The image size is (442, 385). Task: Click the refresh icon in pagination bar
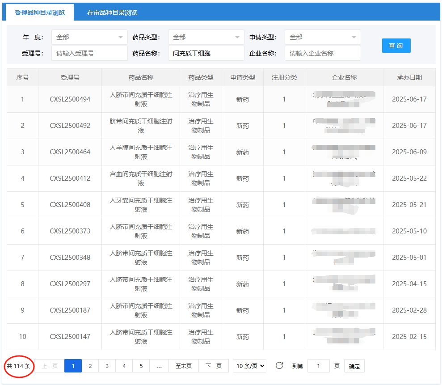[279, 366]
